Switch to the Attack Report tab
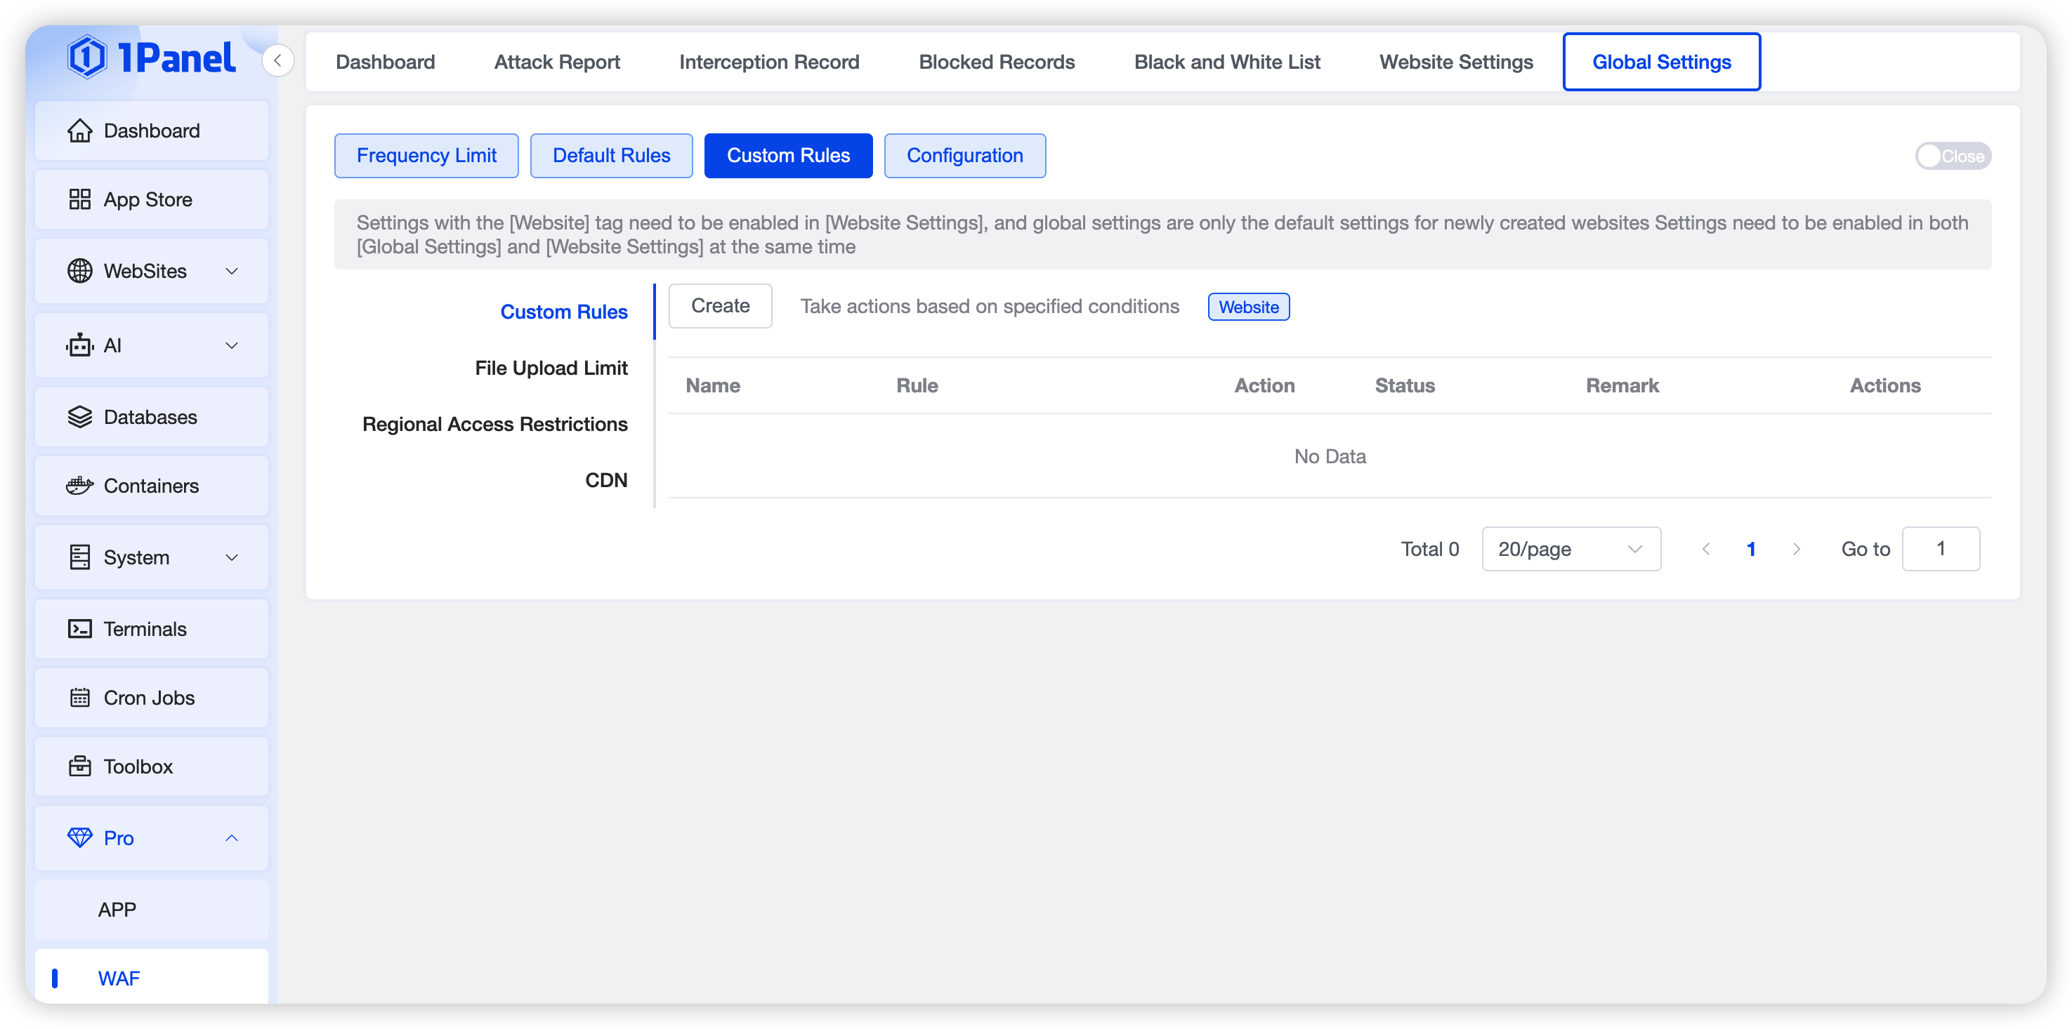Viewport: 2072px width, 1029px height. pos(556,62)
